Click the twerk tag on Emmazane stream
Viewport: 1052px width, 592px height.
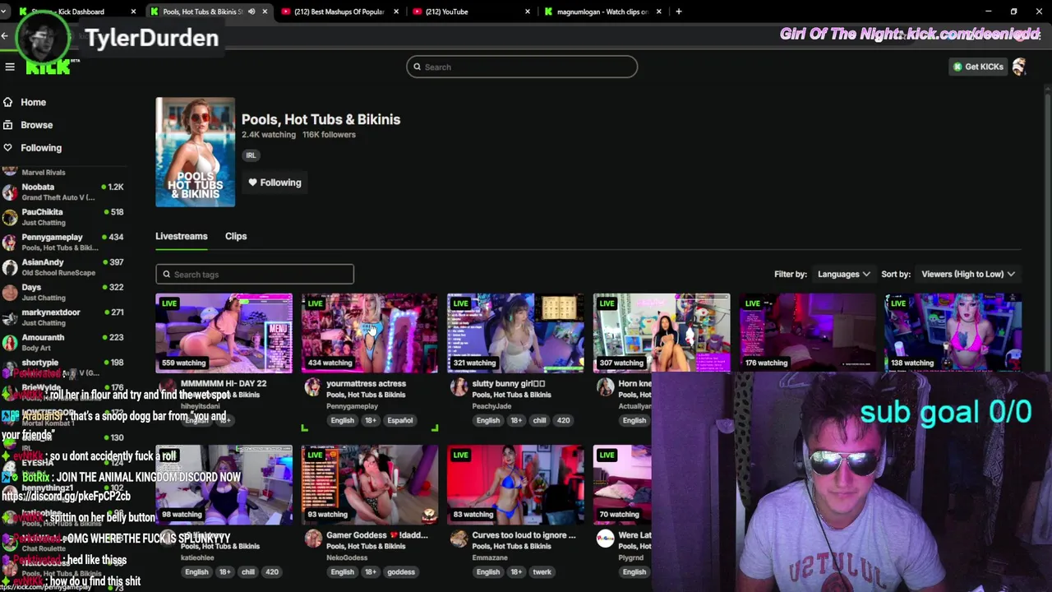(542, 572)
